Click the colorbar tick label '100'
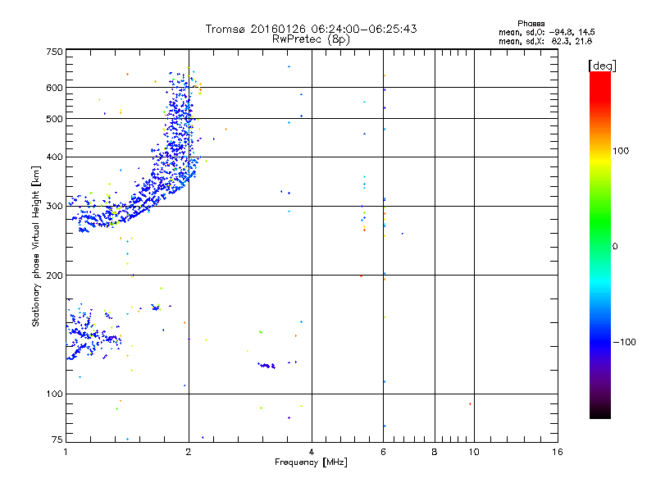 coord(621,151)
